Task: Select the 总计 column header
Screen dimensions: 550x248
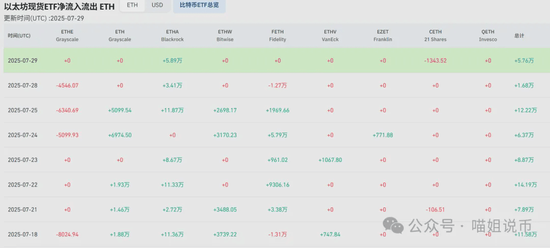Action: click(x=519, y=36)
